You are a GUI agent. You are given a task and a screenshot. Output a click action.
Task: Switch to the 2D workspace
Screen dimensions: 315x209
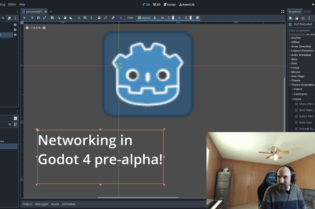[146, 5]
